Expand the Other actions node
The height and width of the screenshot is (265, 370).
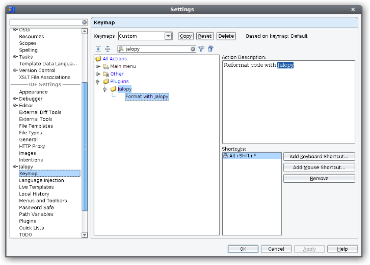pyautogui.click(x=97, y=74)
